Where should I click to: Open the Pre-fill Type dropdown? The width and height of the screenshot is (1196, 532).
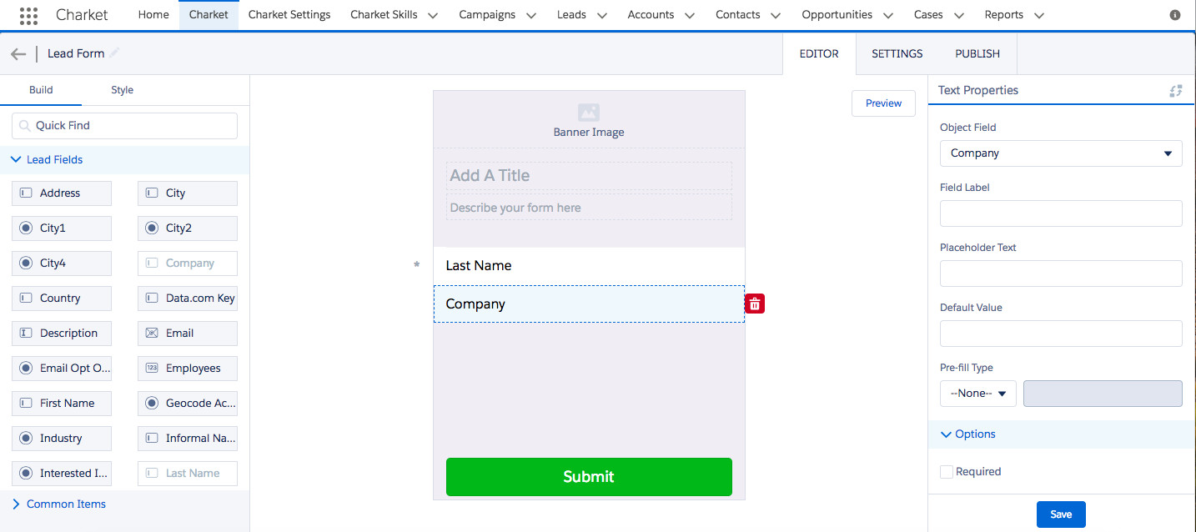pyautogui.click(x=977, y=394)
